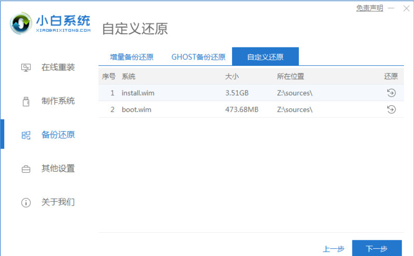Go back with the 上一步 button
The image size is (414, 256).
[x=333, y=249]
